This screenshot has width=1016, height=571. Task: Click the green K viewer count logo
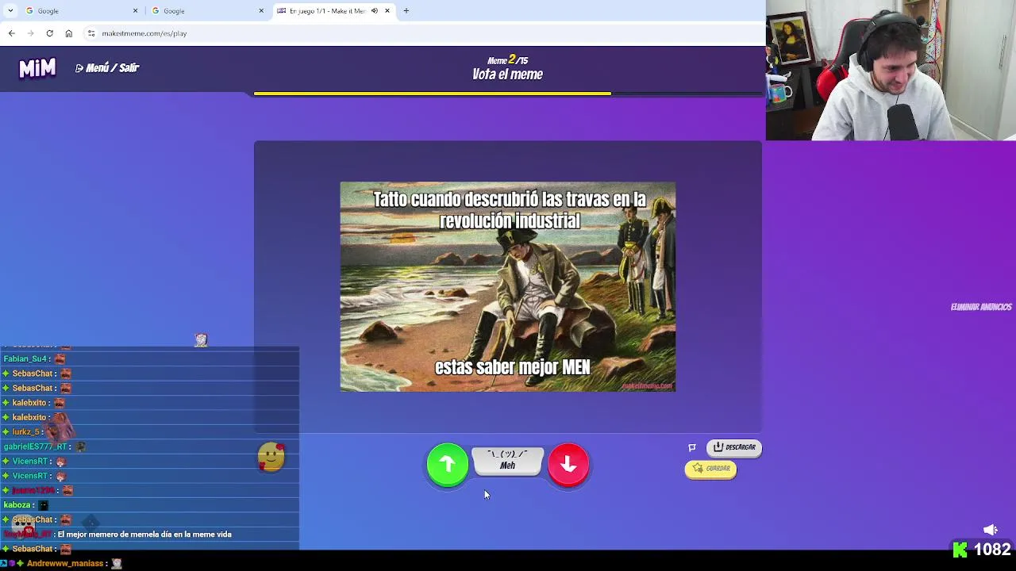(960, 550)
